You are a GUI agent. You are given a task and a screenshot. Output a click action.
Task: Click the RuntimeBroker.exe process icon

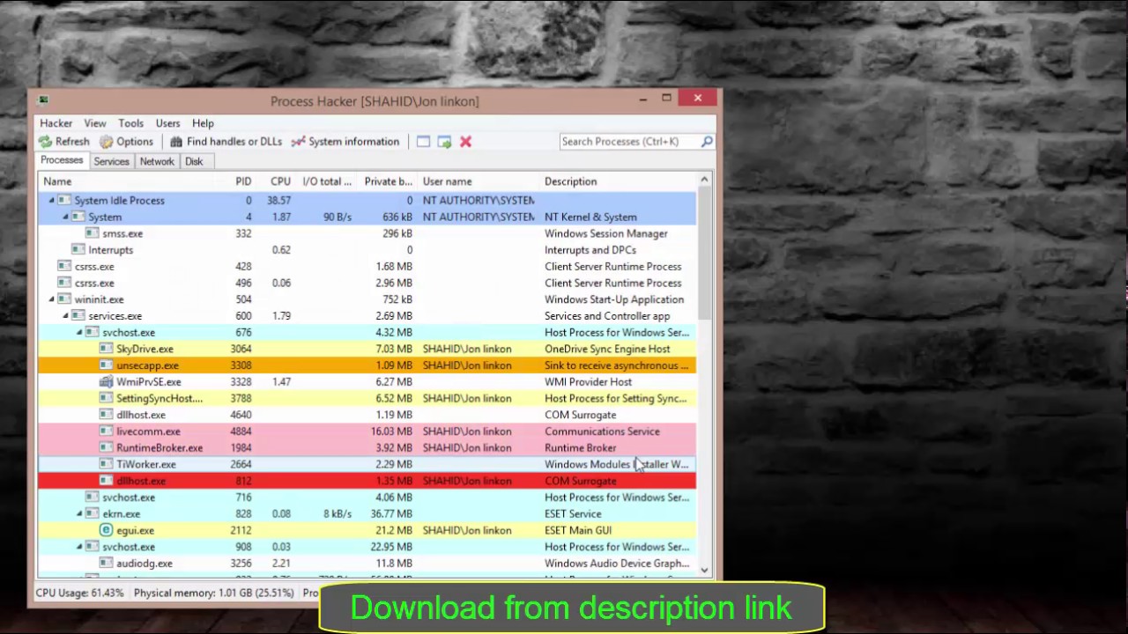click(107, 448)
